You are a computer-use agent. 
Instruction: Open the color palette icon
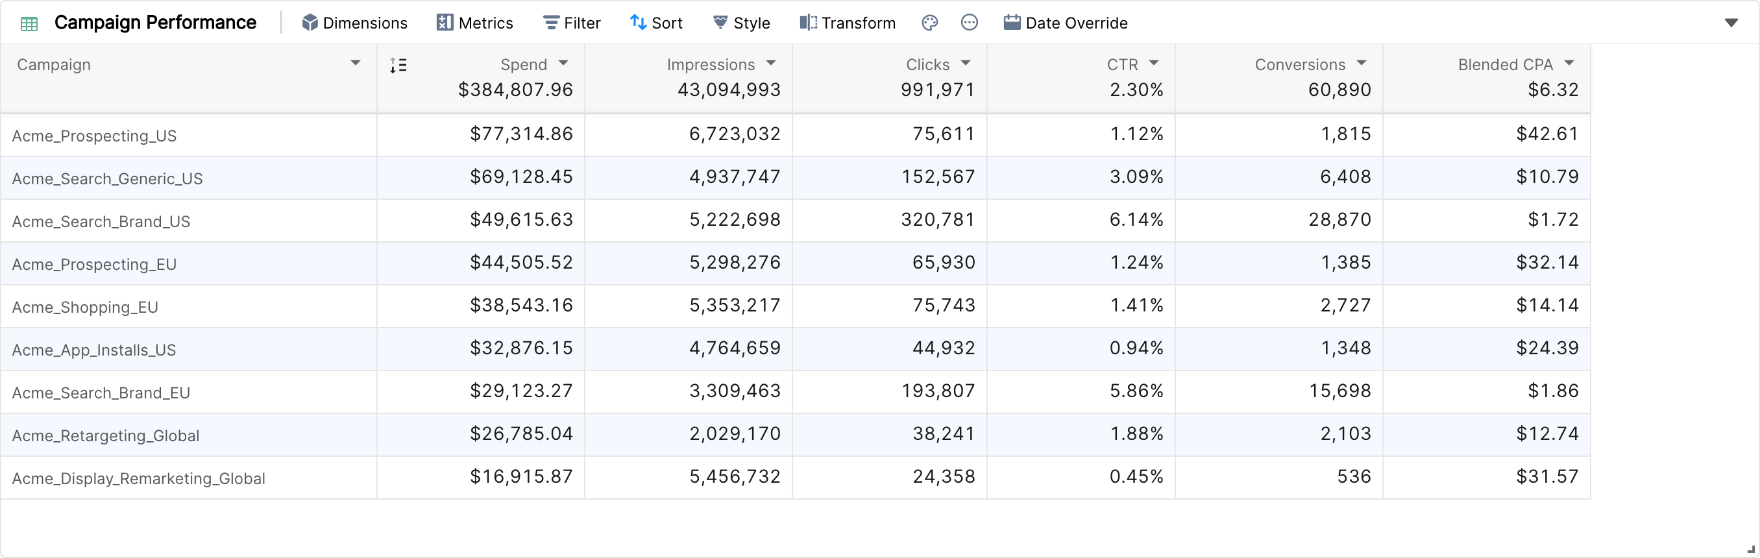[929, 23]
